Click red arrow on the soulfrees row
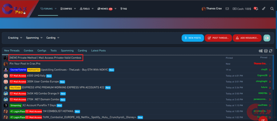The height and width of the screenshot is (121, 277). pyautogui.click(x=270, y=105)
